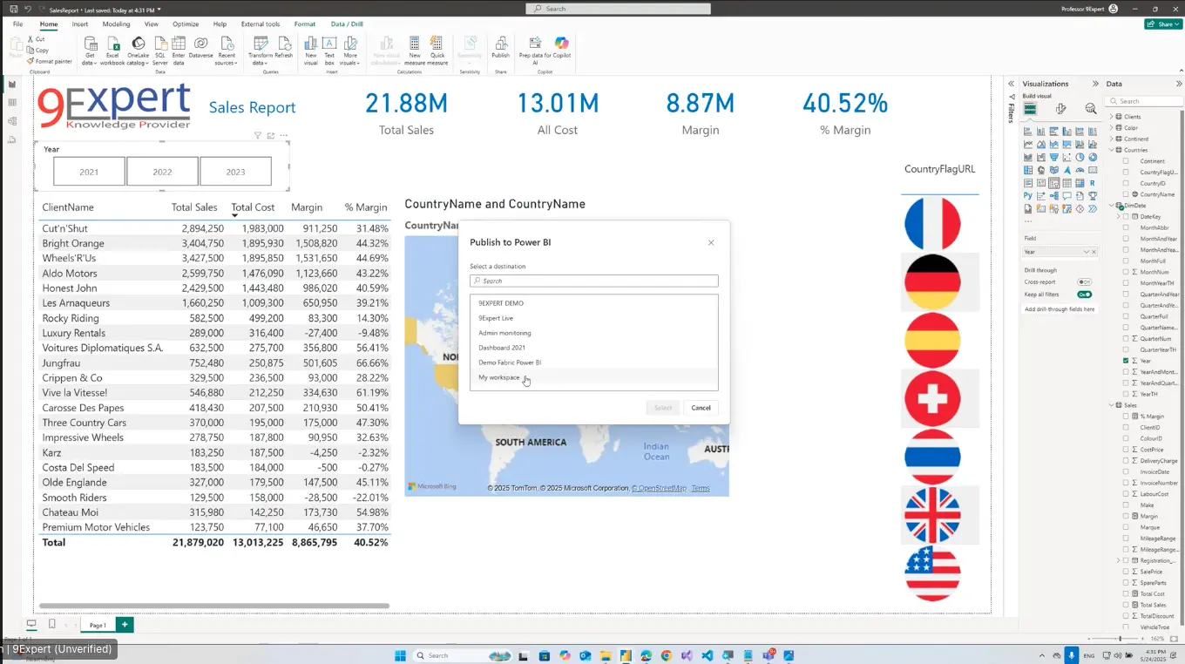Select Analytics magnifier tab in Visualizations pane
Image resolution: width=1185 pixels, height=664 pixels.
1091,109
